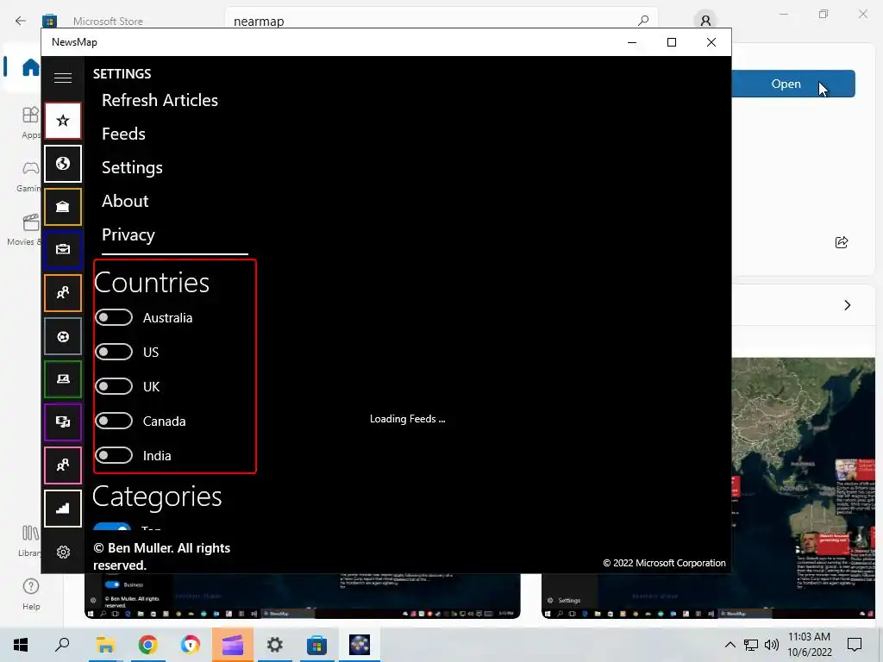Select the purple-bordered devices category icon
The image size is (883, 662).
coord(62,422)
